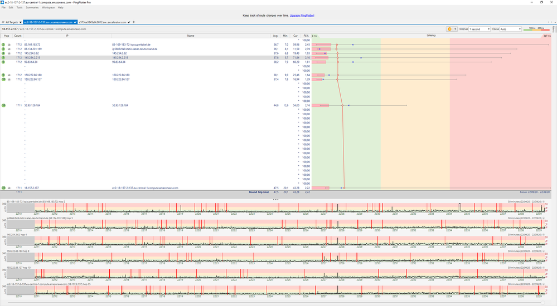Click the hop 6 green circle icon
Image resolution: width=557 pixels, height=306 pixels.
[x=3, y=62]
